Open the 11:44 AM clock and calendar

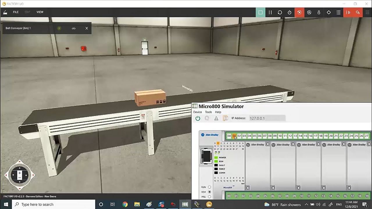tap(351, 204)
